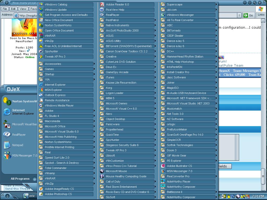Click the Links toolbar label

261,15
